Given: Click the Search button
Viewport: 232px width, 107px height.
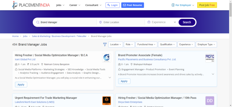Looking at the screenshot, I should tap(187, 22).
